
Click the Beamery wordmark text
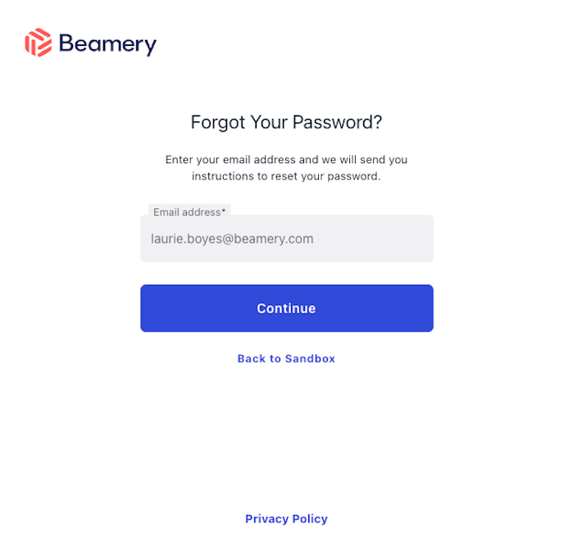(x=107, y=43)
